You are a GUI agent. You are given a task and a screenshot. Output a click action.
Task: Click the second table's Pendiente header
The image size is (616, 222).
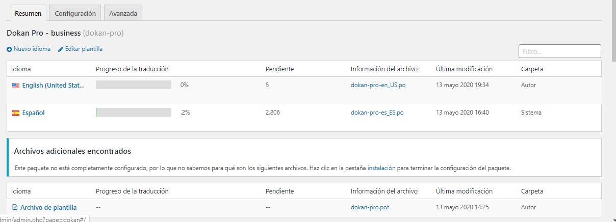(x=279, y=191)
